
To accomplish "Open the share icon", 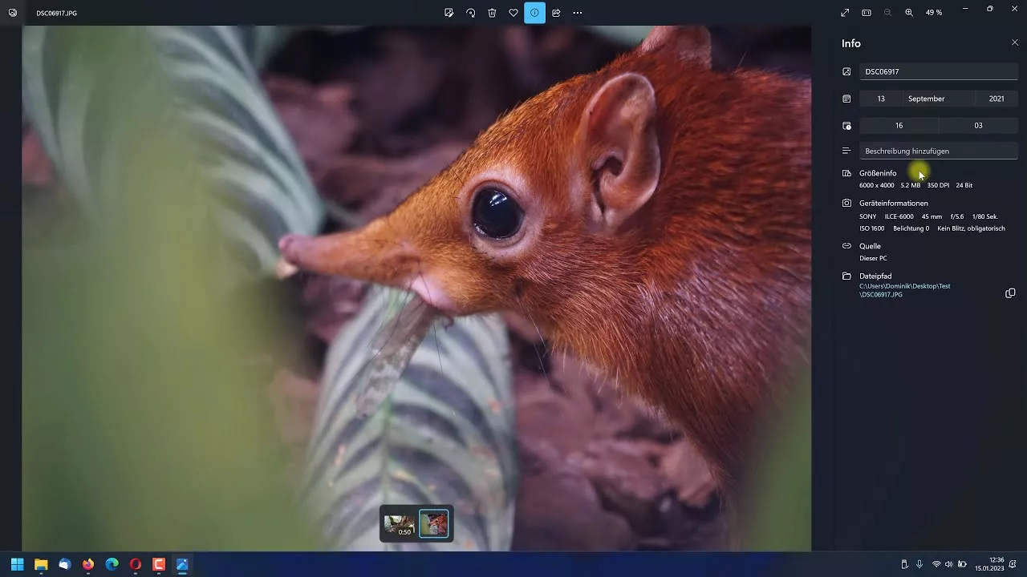I will tap(556, 13).
